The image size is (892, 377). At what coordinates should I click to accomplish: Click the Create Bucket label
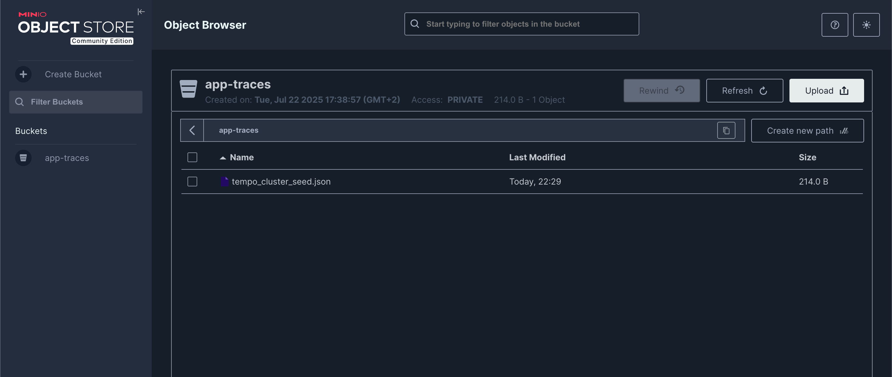pyautogui.click(x=73, y=74)
